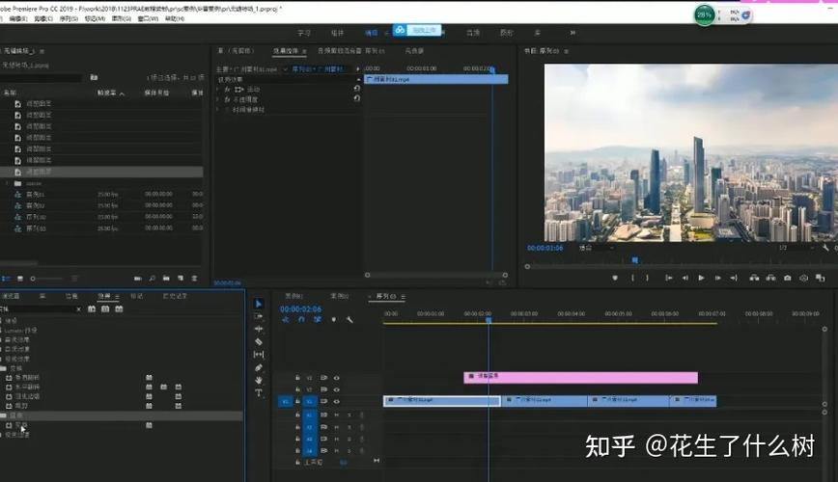The width and height of the screenshot is (838, 482).
Task: Clear Effects panel search box
Action: click(x=78, y=309)
